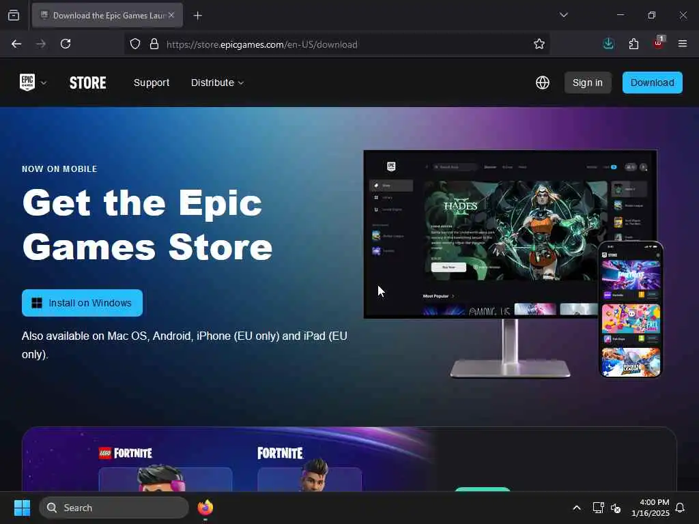Open the clock showing 4:00 PM
This screenshot has height=524, width=699.
coord(651,508)
